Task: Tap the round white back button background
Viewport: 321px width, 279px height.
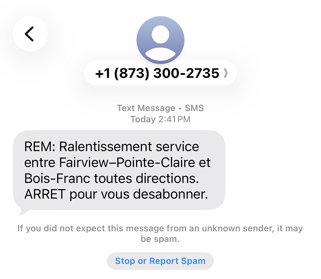Action: pos(30,34)
